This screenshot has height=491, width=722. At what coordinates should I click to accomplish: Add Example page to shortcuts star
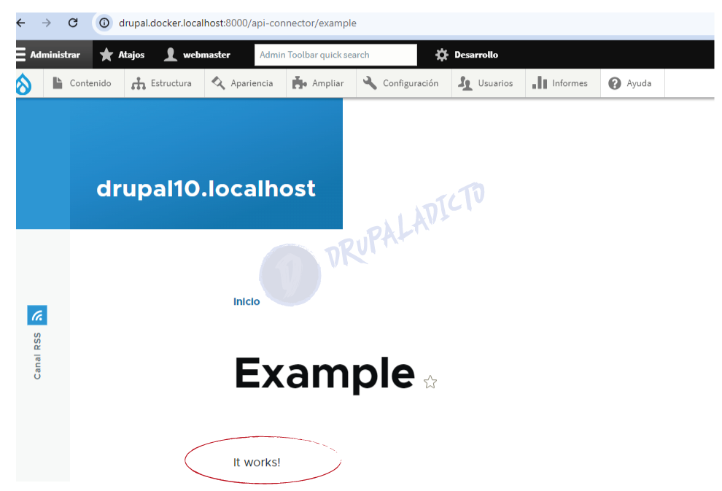(x=430, y=382)
